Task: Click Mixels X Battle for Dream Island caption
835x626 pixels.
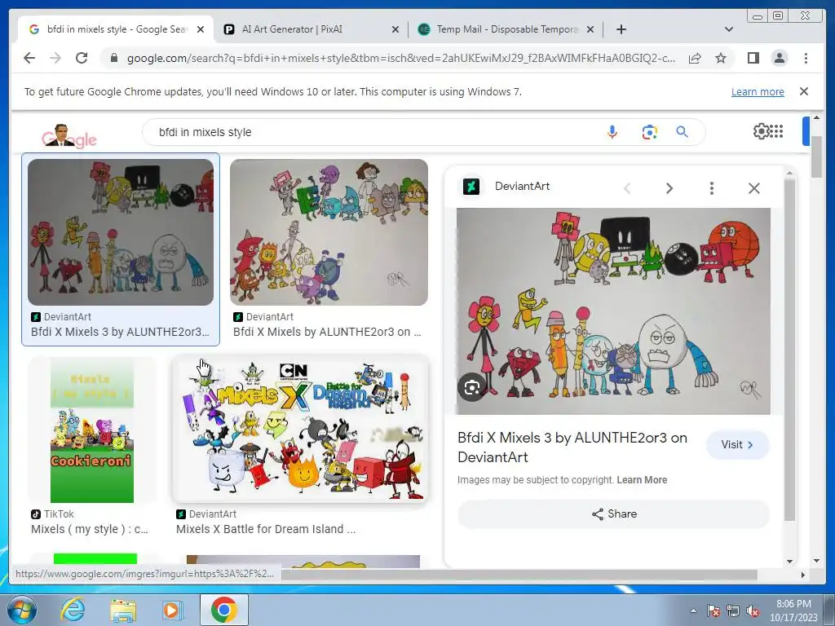Action: [266, 529]
